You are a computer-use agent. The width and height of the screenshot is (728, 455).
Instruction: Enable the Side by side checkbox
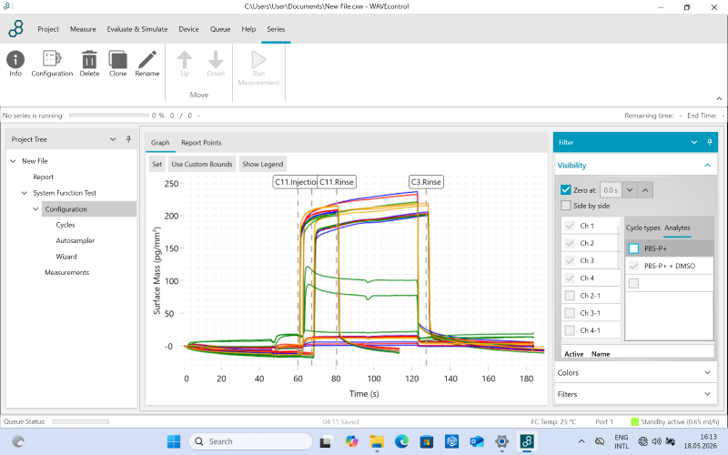click(x=565, y=206)
